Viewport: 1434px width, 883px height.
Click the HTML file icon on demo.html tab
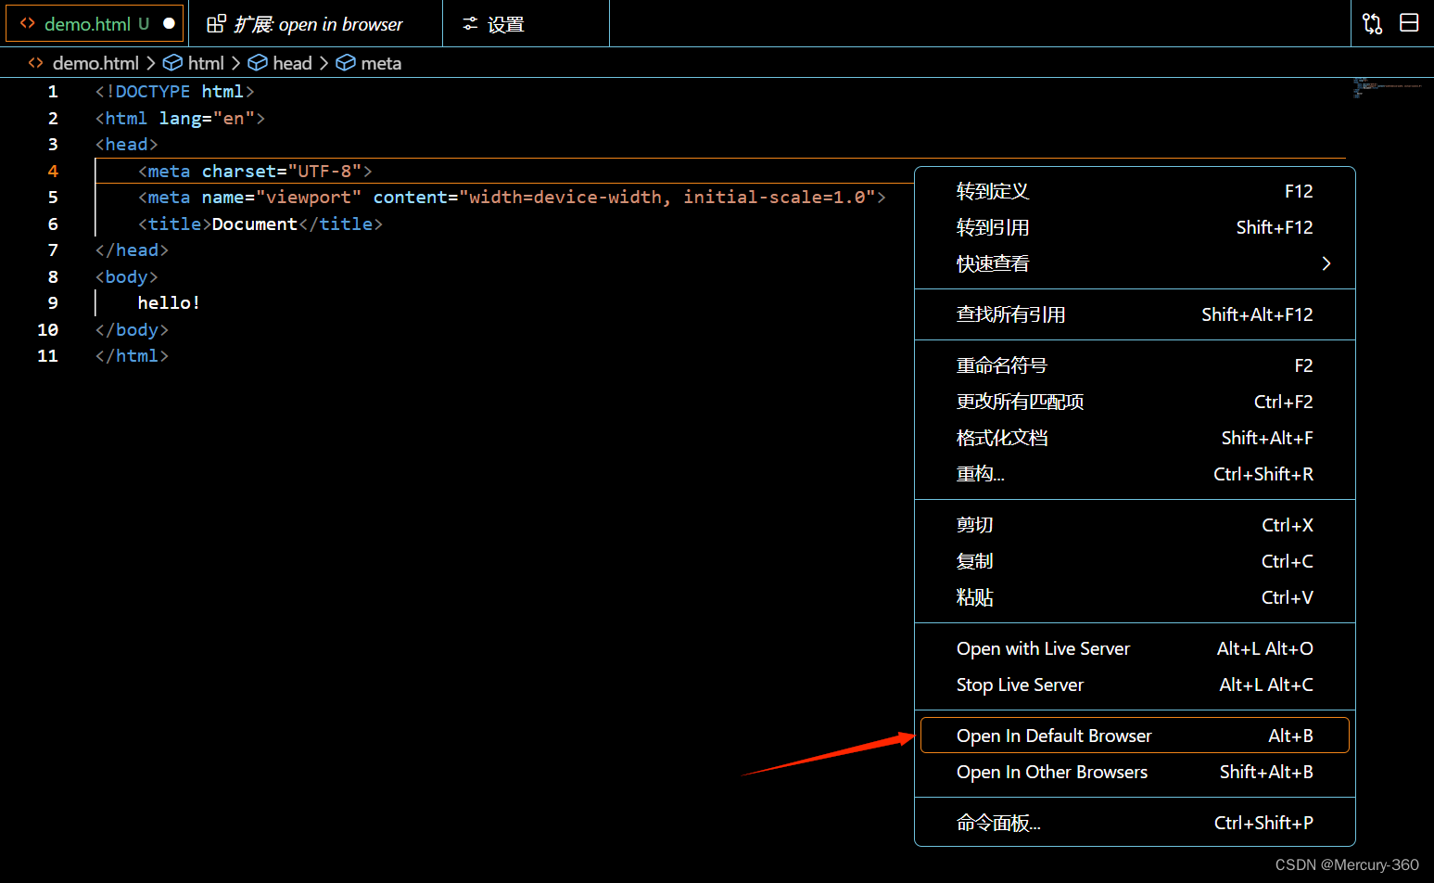point(26,23)
